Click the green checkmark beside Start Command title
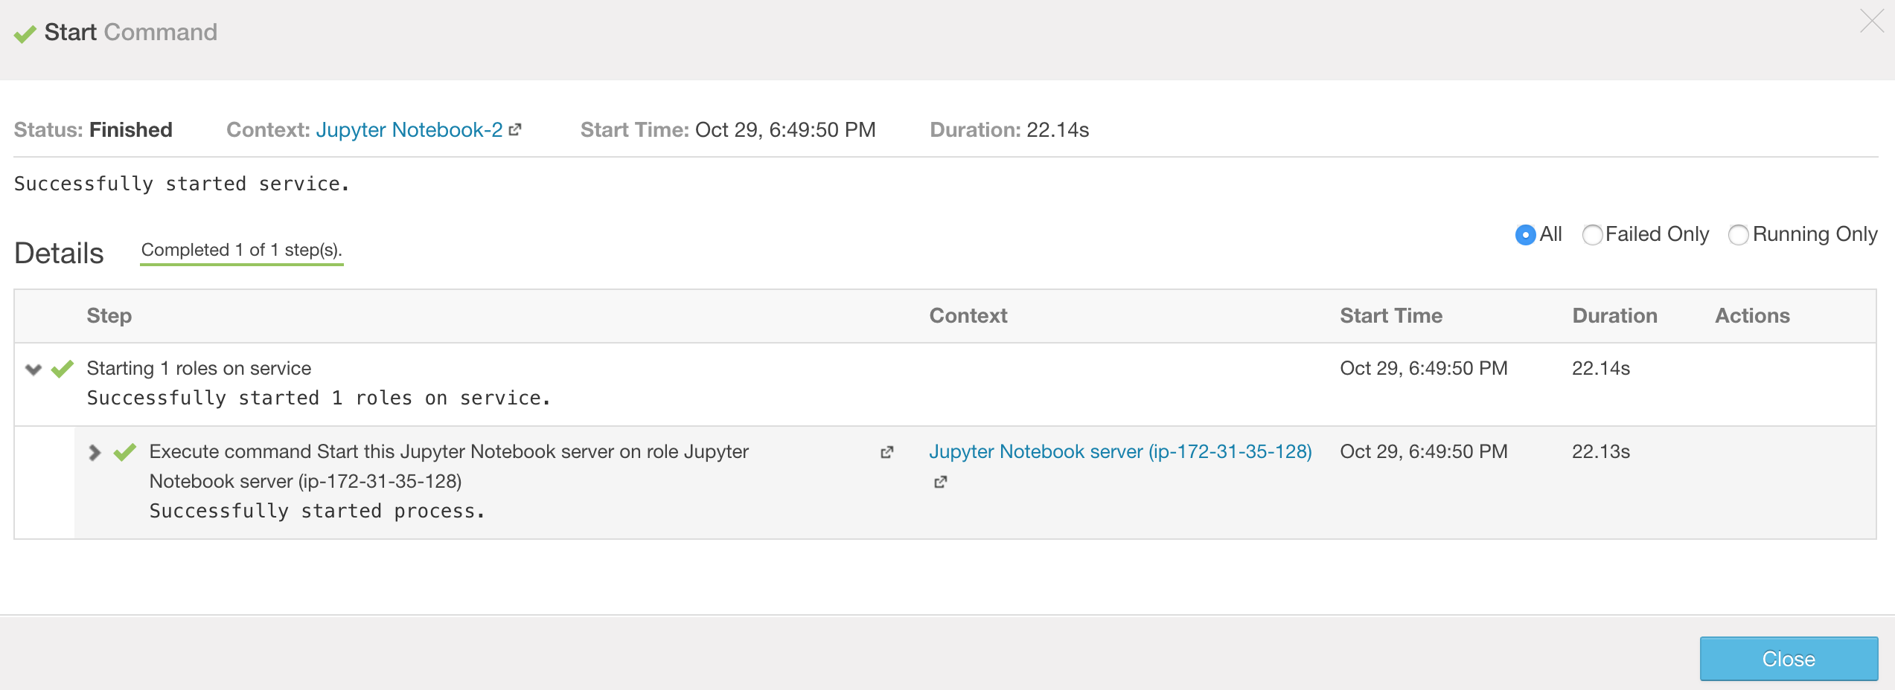Screen dimensions: 1895x690 25,33
